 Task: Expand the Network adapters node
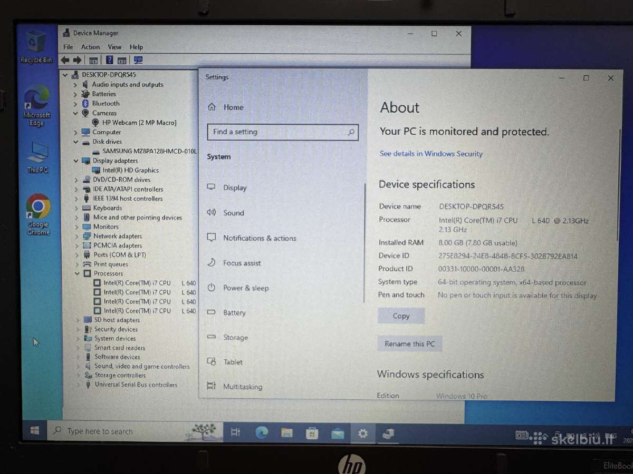(76, 236)
